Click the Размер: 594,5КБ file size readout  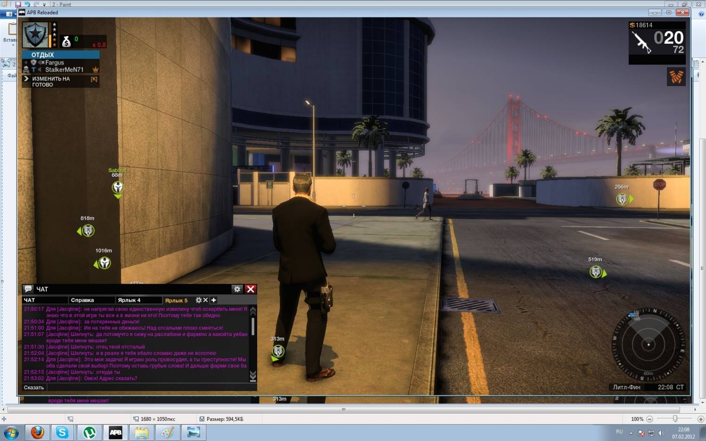225,419
